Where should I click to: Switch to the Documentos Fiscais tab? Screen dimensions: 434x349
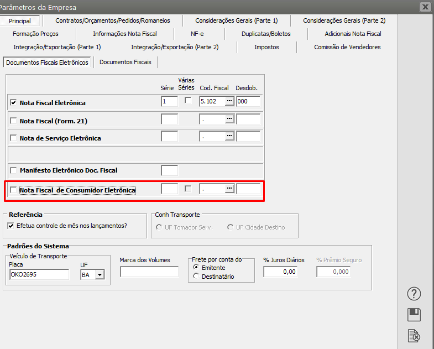pos(125,62)
